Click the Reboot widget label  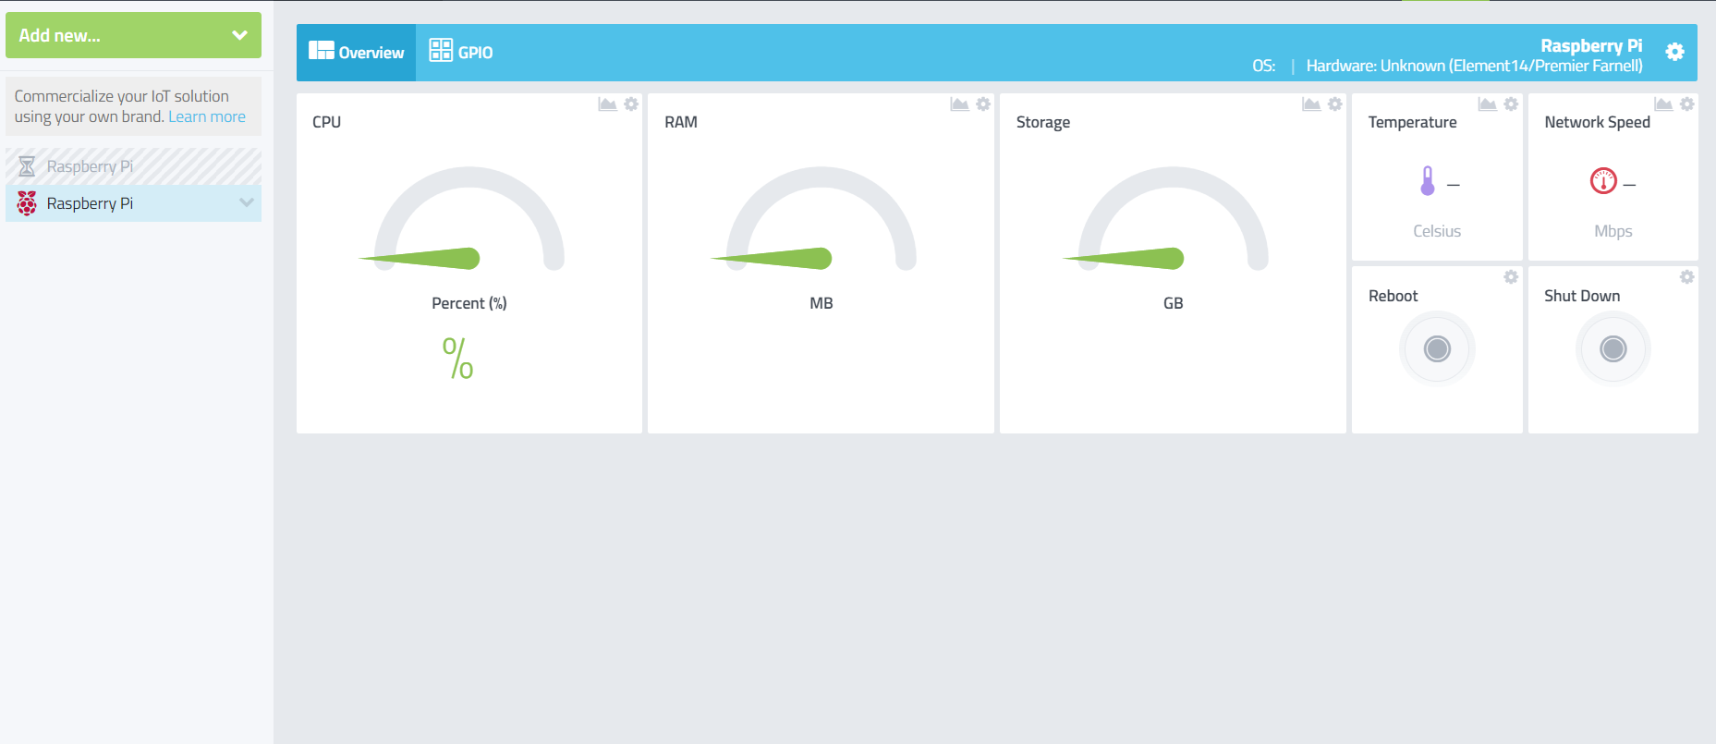1393,296
